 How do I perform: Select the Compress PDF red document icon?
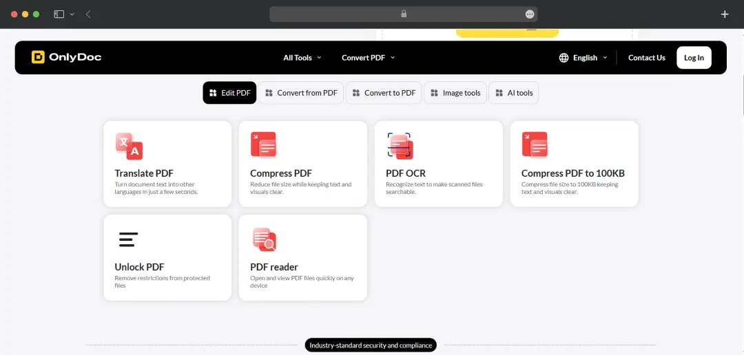point(263,144)
